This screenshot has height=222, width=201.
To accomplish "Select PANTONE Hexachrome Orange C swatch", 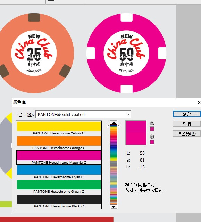I will click(x=59, y=143).
